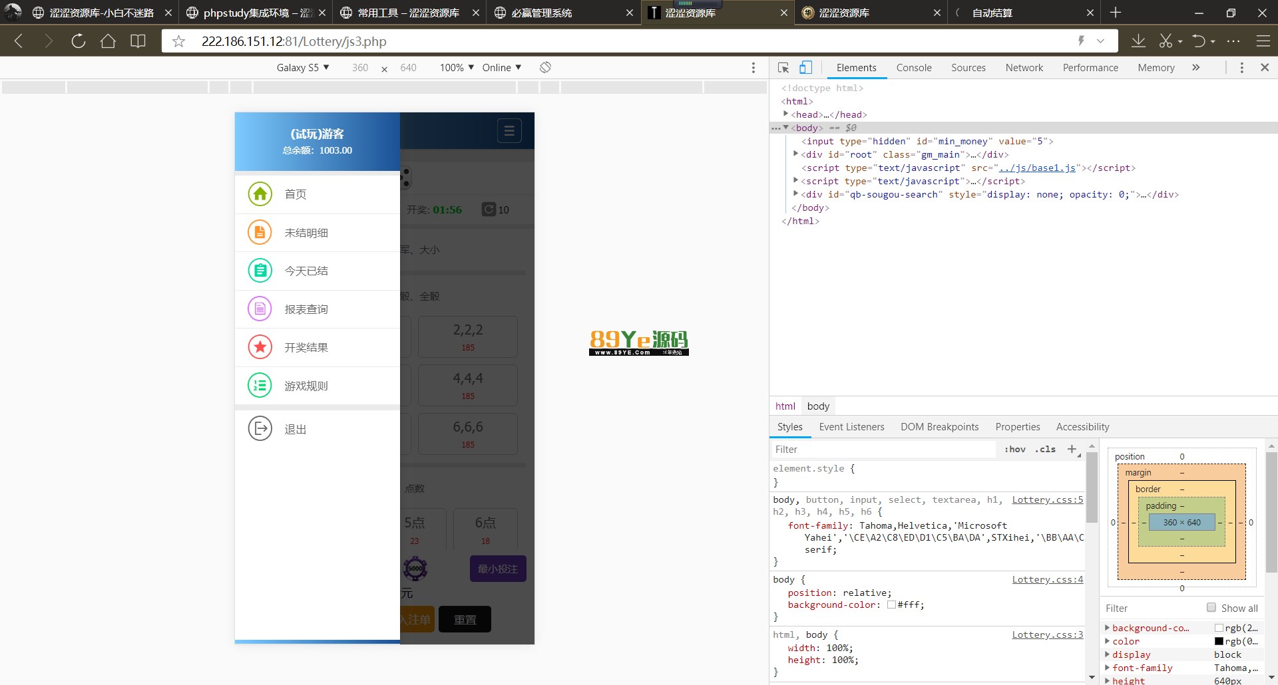Expand background-color computed property
The height and width of the screenshot is (685, 1278).
[x=1108, y=627]
